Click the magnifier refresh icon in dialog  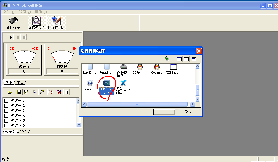[167, 59]
